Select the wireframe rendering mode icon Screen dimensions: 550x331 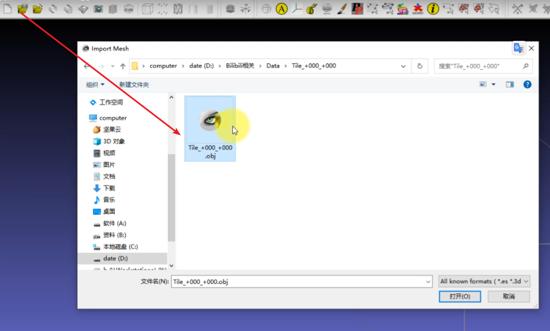click(x=178, y=9)
